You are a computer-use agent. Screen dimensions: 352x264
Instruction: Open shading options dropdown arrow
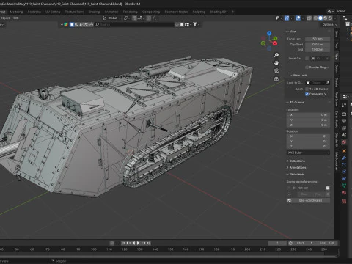(335, 18)
